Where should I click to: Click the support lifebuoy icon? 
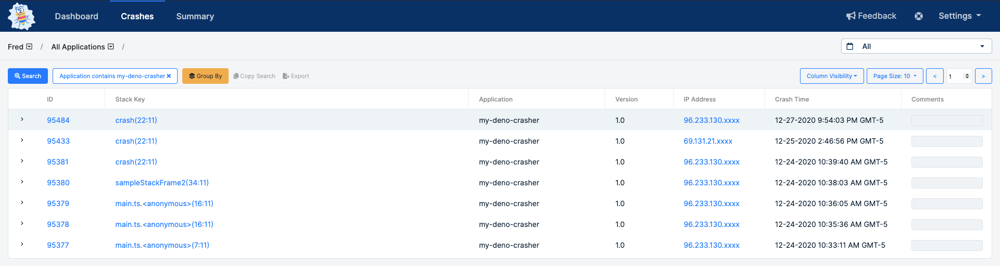(x=919, y=16)
